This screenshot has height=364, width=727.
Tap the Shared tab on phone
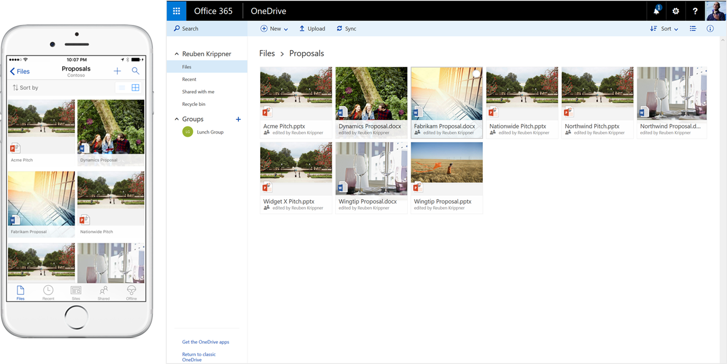103,292
